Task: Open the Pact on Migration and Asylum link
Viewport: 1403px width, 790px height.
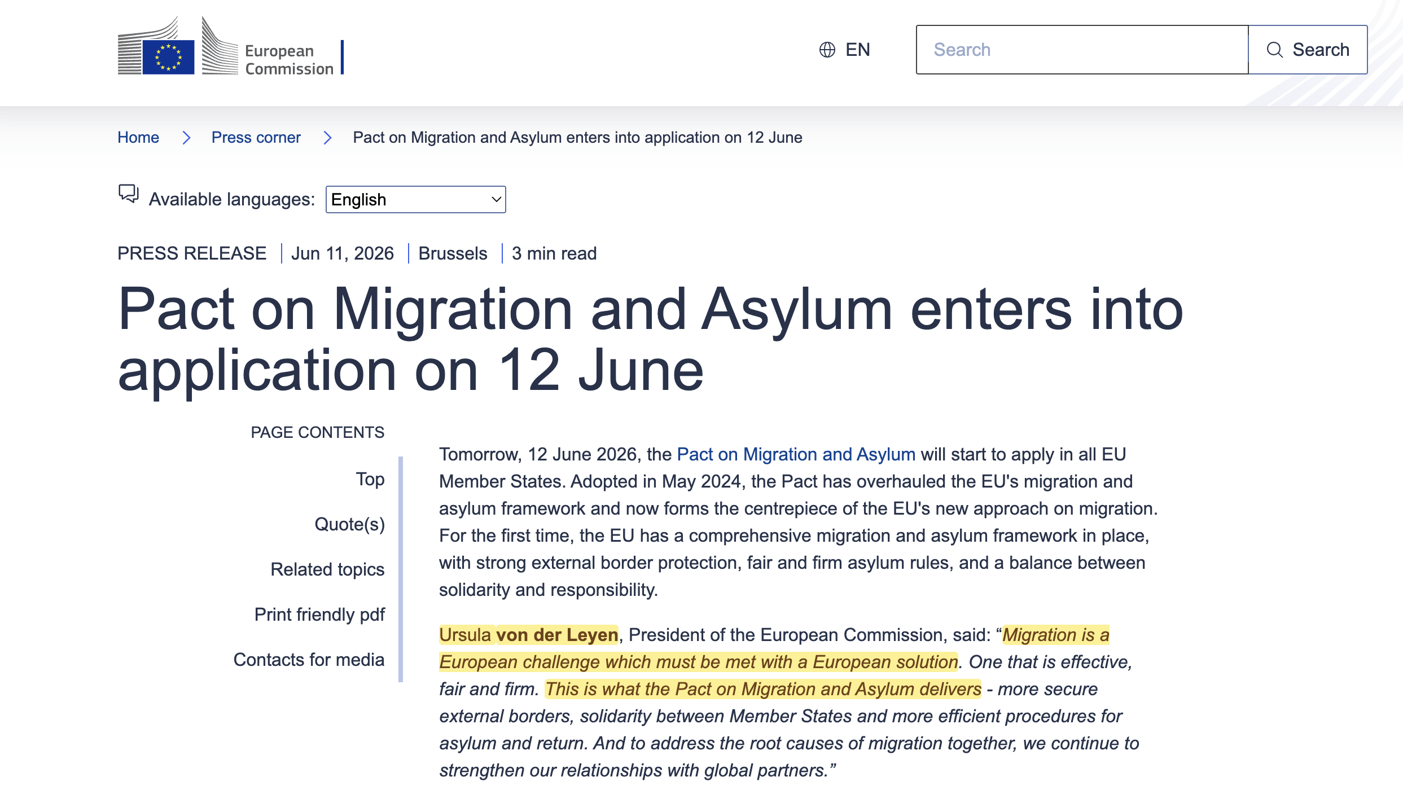Action: point(796,454)
